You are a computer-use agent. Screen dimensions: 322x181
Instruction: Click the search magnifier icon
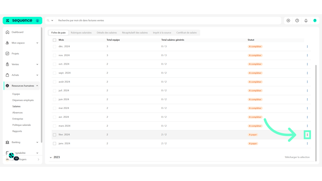48,21
